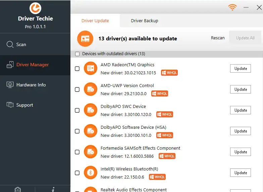Enable the DolbyAPO Software Device (HSA) checkbox
The height and width of the screenshot is (192, 263).
pyautogui.click(x=77, y=131)
